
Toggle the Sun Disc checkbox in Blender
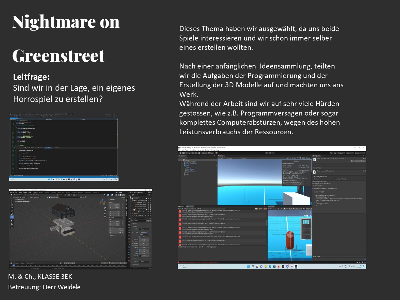140,237
